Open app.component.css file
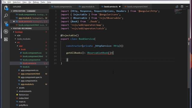This screenshot has width=192, height=108. tap(29, 70)
